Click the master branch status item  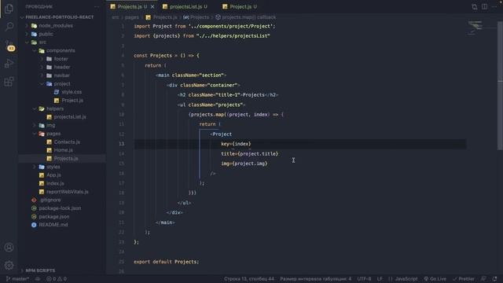coord(17,279)
